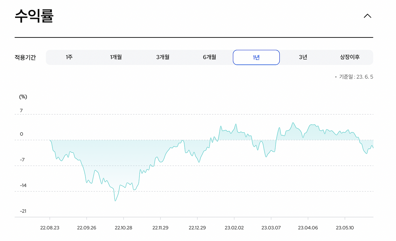Click the 적용기간 label

click(x=26, y=57)
